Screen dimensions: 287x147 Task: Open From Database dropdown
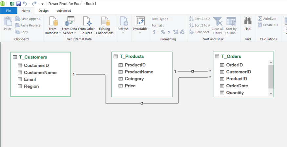[x=53, y=25]
